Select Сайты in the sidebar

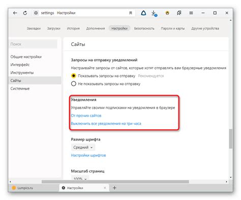(35, 80)
